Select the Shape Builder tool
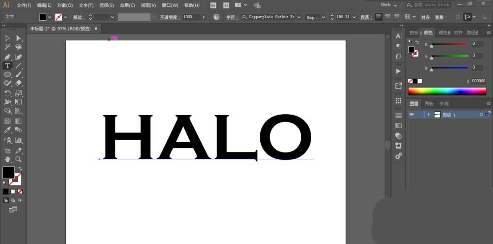 [7, 111]
